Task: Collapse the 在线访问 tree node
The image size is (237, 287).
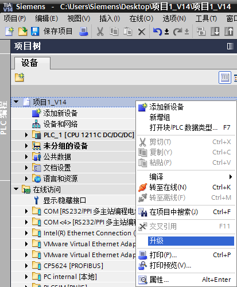Action: click(x=16, y=189)
